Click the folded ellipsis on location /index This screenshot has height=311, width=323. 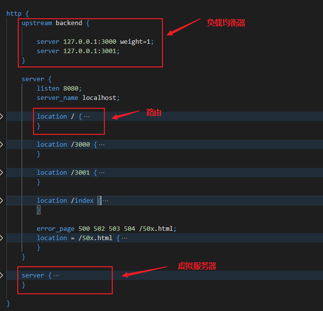tap(105, 201)
